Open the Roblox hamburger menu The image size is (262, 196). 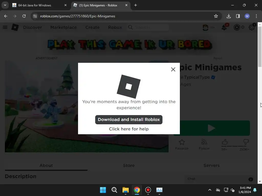click(x=5, y=27)
